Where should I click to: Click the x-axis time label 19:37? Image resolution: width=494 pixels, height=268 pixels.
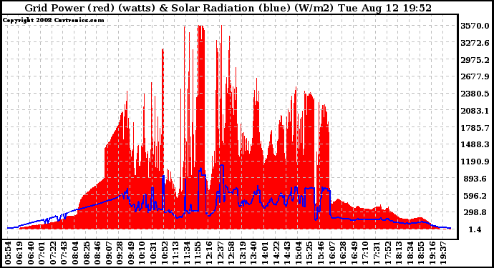(x=444, y=253)
